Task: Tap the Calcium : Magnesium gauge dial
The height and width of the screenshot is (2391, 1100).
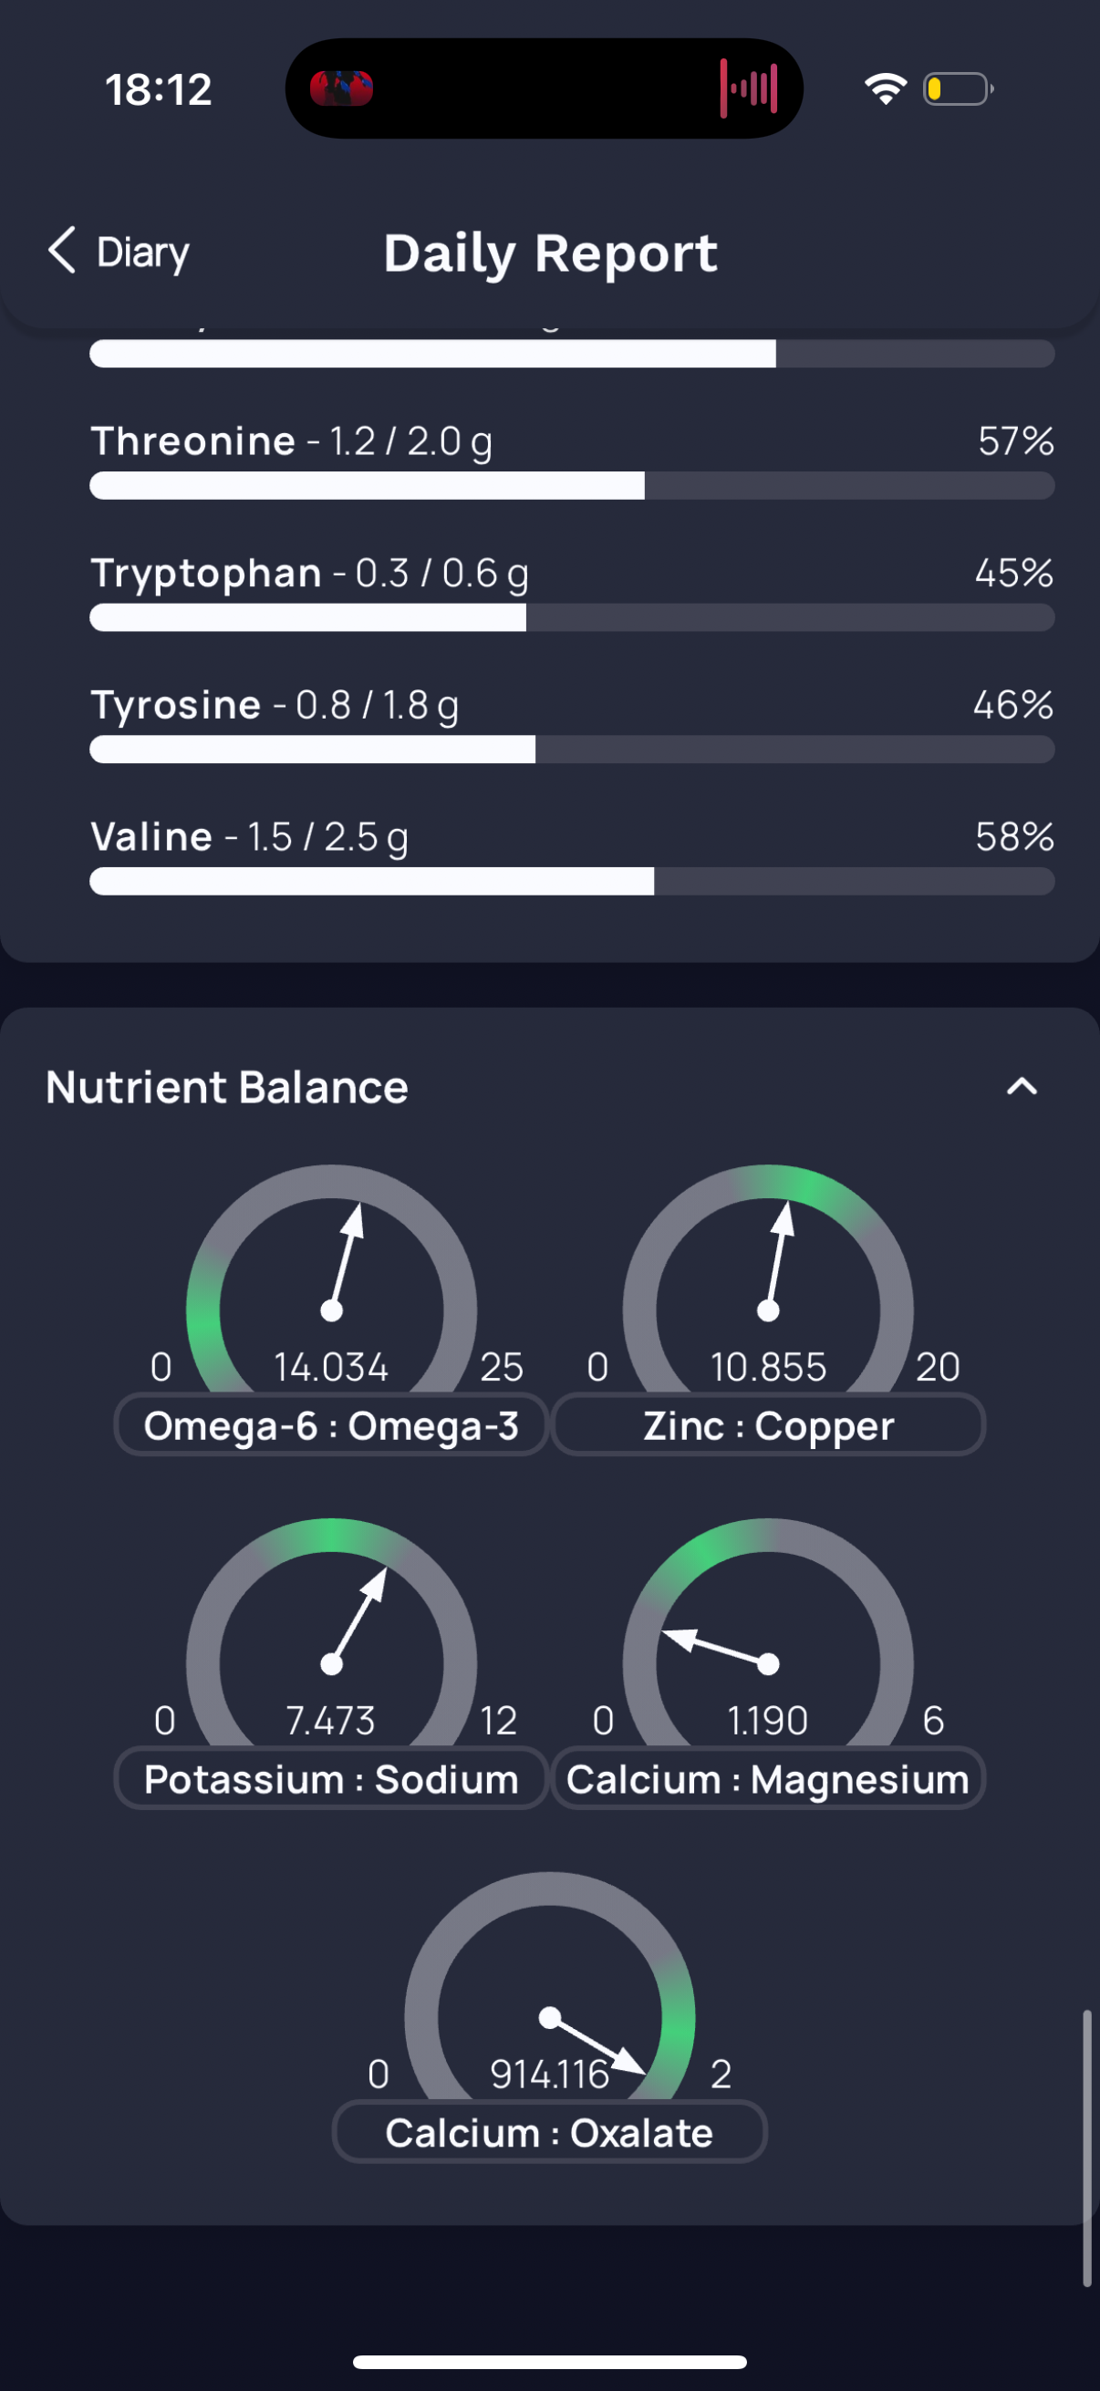Action: 769,1632
